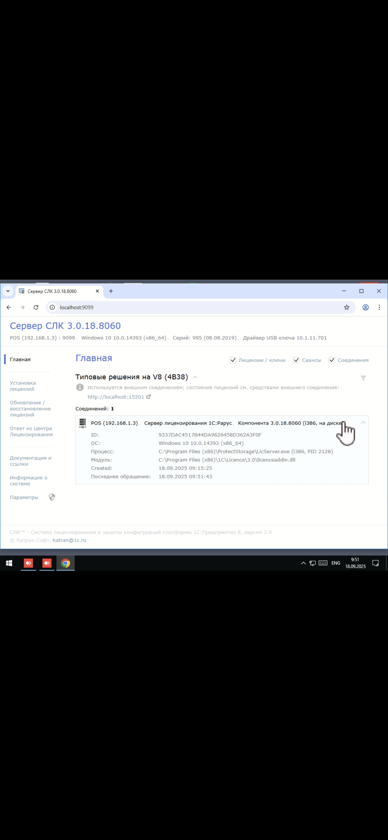
Task: Click the info icon near external connection note
Action: [x=80, y=387]
